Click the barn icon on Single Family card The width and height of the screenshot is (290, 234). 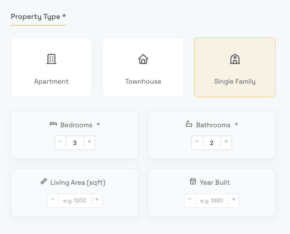235,60
